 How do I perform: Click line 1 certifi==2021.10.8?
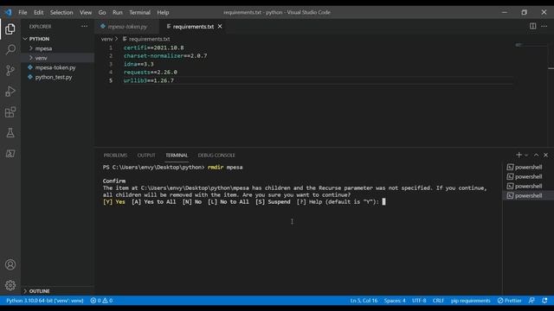(153, 48)
